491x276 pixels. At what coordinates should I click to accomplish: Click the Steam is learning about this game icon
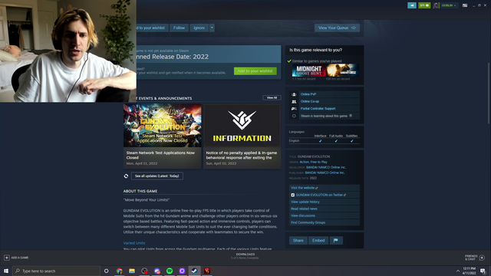click(x=294, y=116)
